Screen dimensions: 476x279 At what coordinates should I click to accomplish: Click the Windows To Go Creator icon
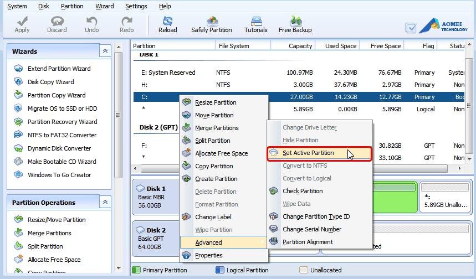coord(18,175)
